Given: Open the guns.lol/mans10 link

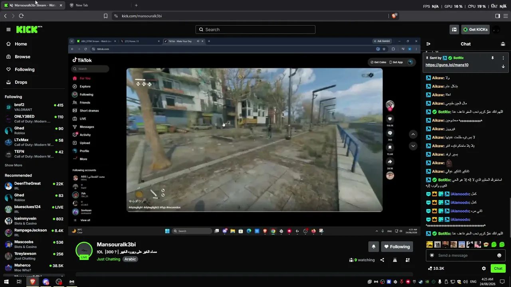Looking at the screenshot, I should pos(447,65).
